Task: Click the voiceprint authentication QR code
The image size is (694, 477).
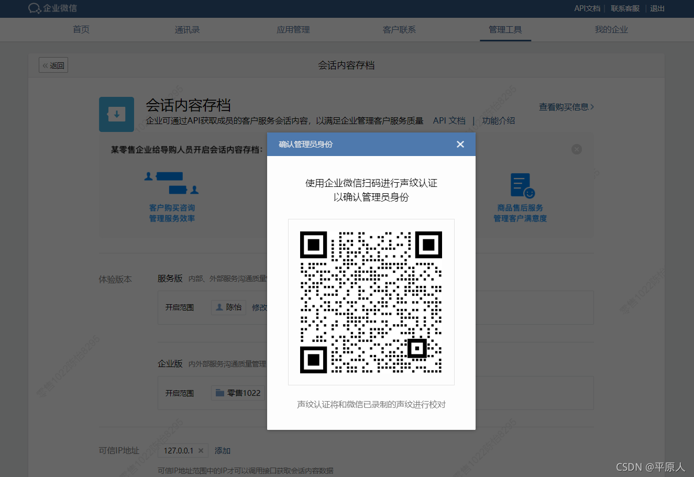Action: 371,302
